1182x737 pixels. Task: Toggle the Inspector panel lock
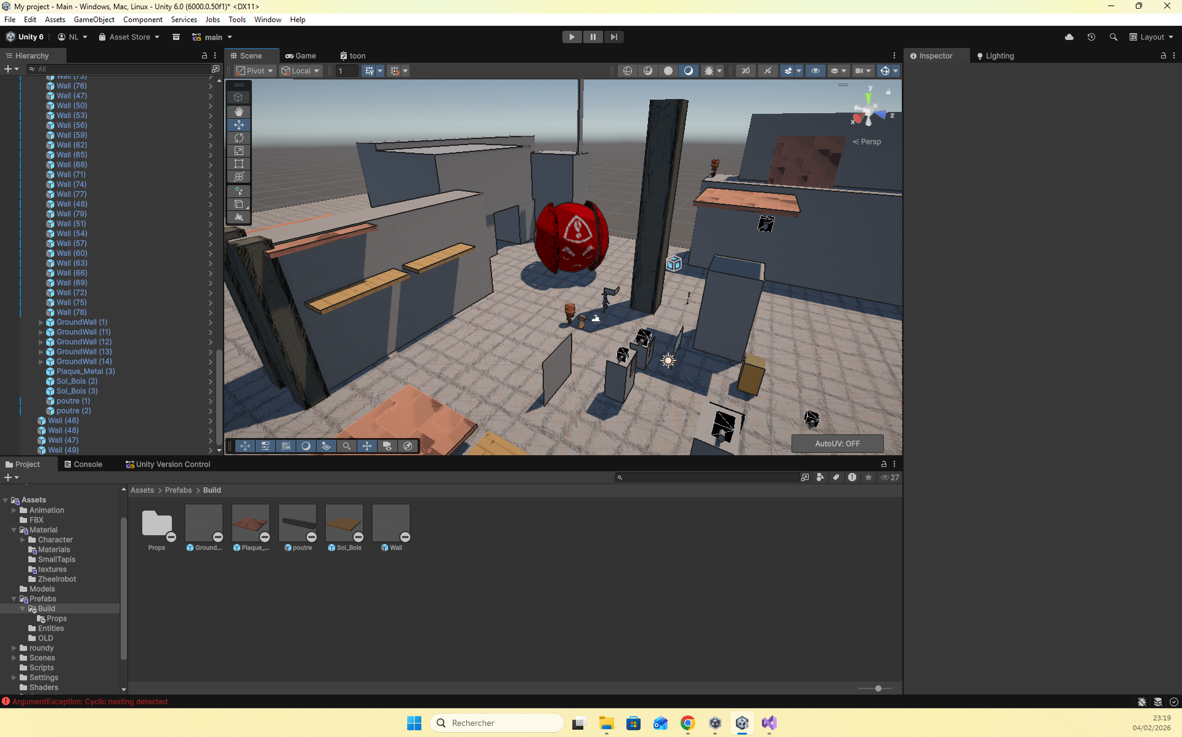[1164, 55]
